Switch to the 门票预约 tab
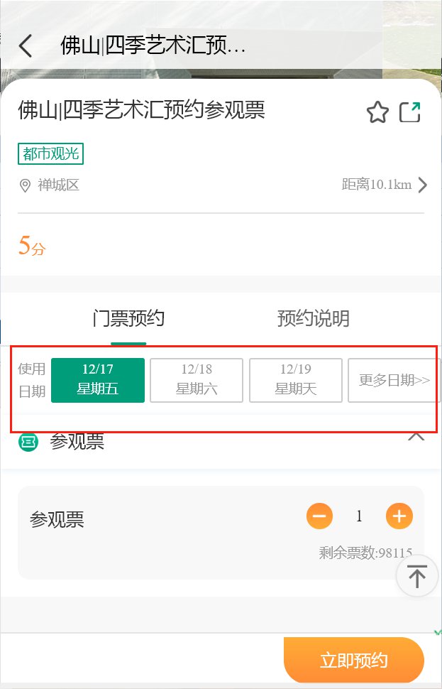442x689 pixels. (128, 318)
